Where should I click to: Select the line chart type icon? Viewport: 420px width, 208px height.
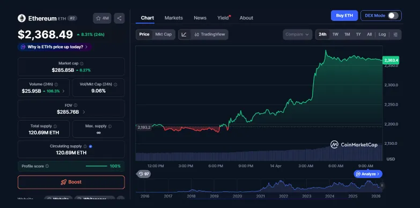pyautogui.click(x=184, y=34)
